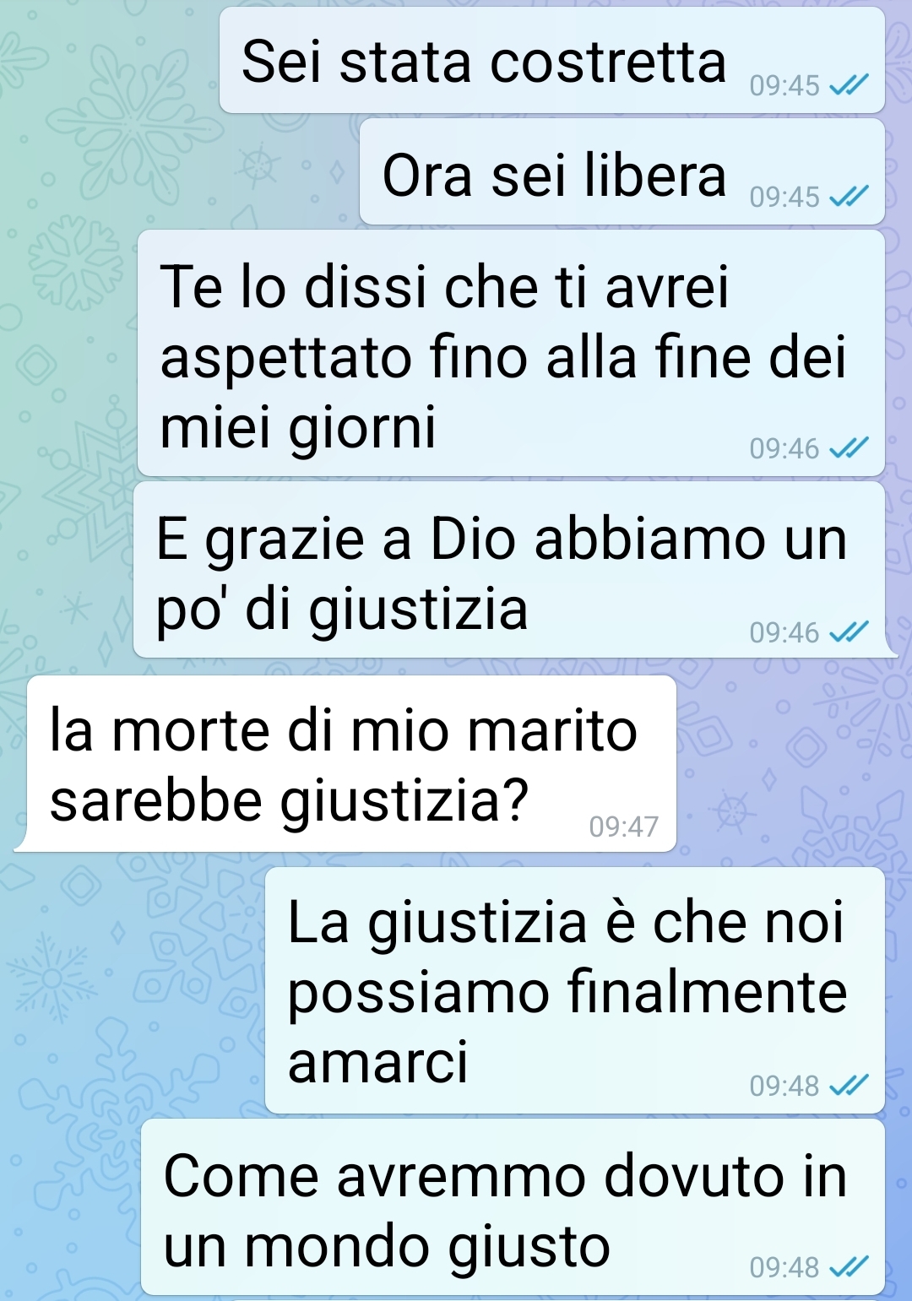Tap read checkmarks on "Sei stata costretta"
Image resolution: width=912 pixels, height=1301 pixels.
pyautogui.click(x=849, y=85)
